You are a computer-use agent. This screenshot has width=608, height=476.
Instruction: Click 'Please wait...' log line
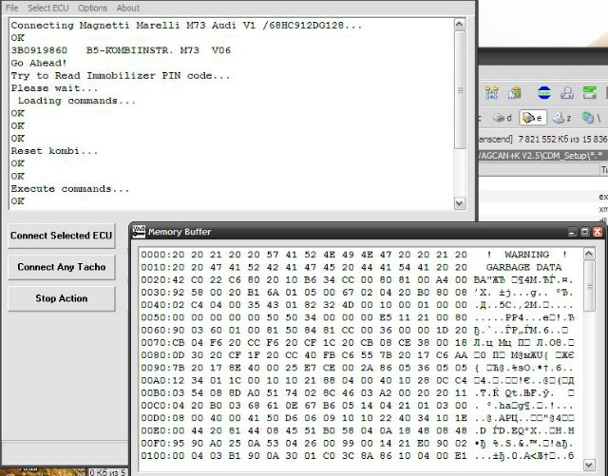54,88
